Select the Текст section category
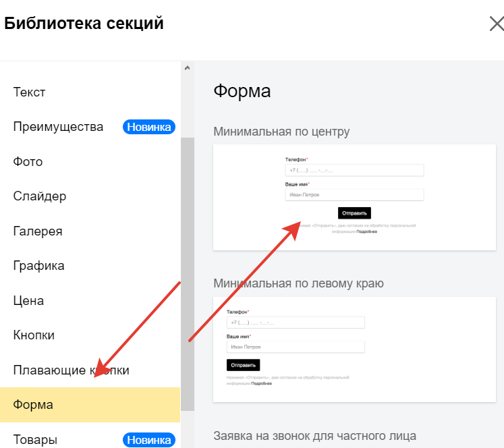Screen dimensions: 504x448 (x=29, y=92)
